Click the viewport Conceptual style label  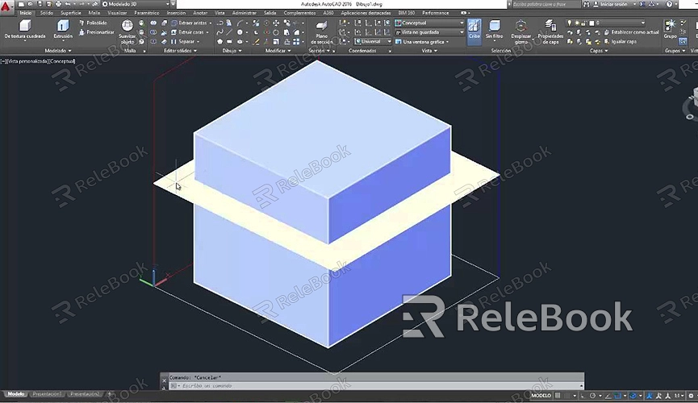coord(62,61)
